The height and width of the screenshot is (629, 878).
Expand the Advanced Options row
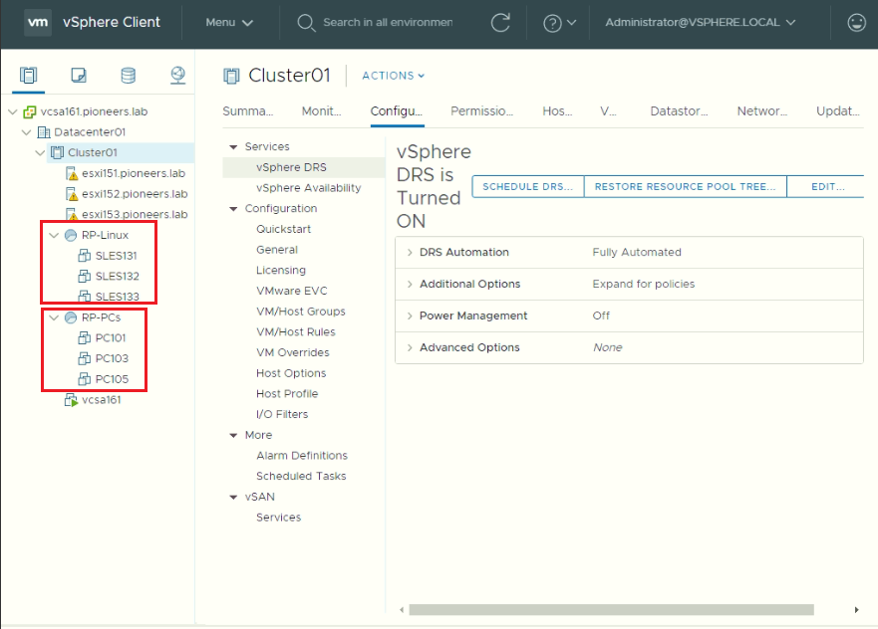click(410, 347)
